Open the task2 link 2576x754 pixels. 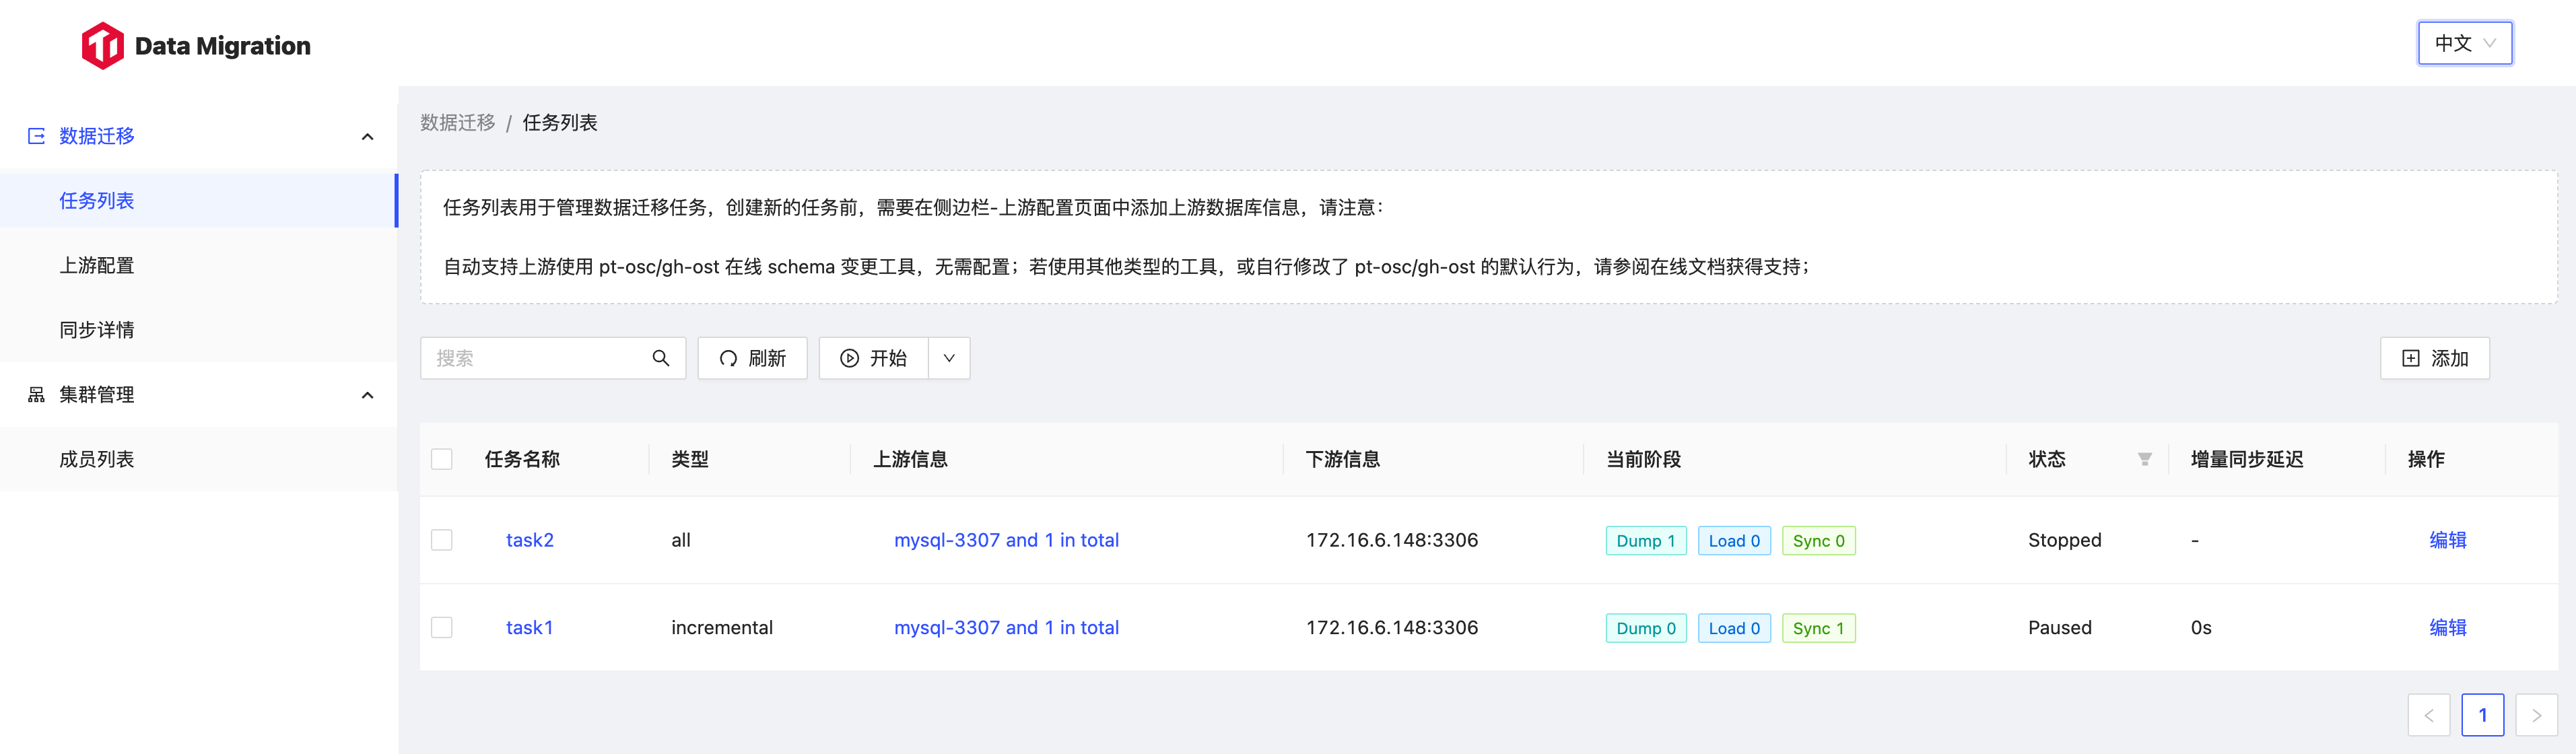pos(529,540)
